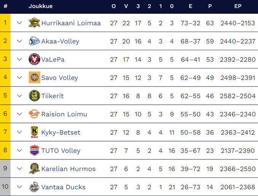Click the Karelian Hurmos team logo
258x196 pixels.
[34, 169]
